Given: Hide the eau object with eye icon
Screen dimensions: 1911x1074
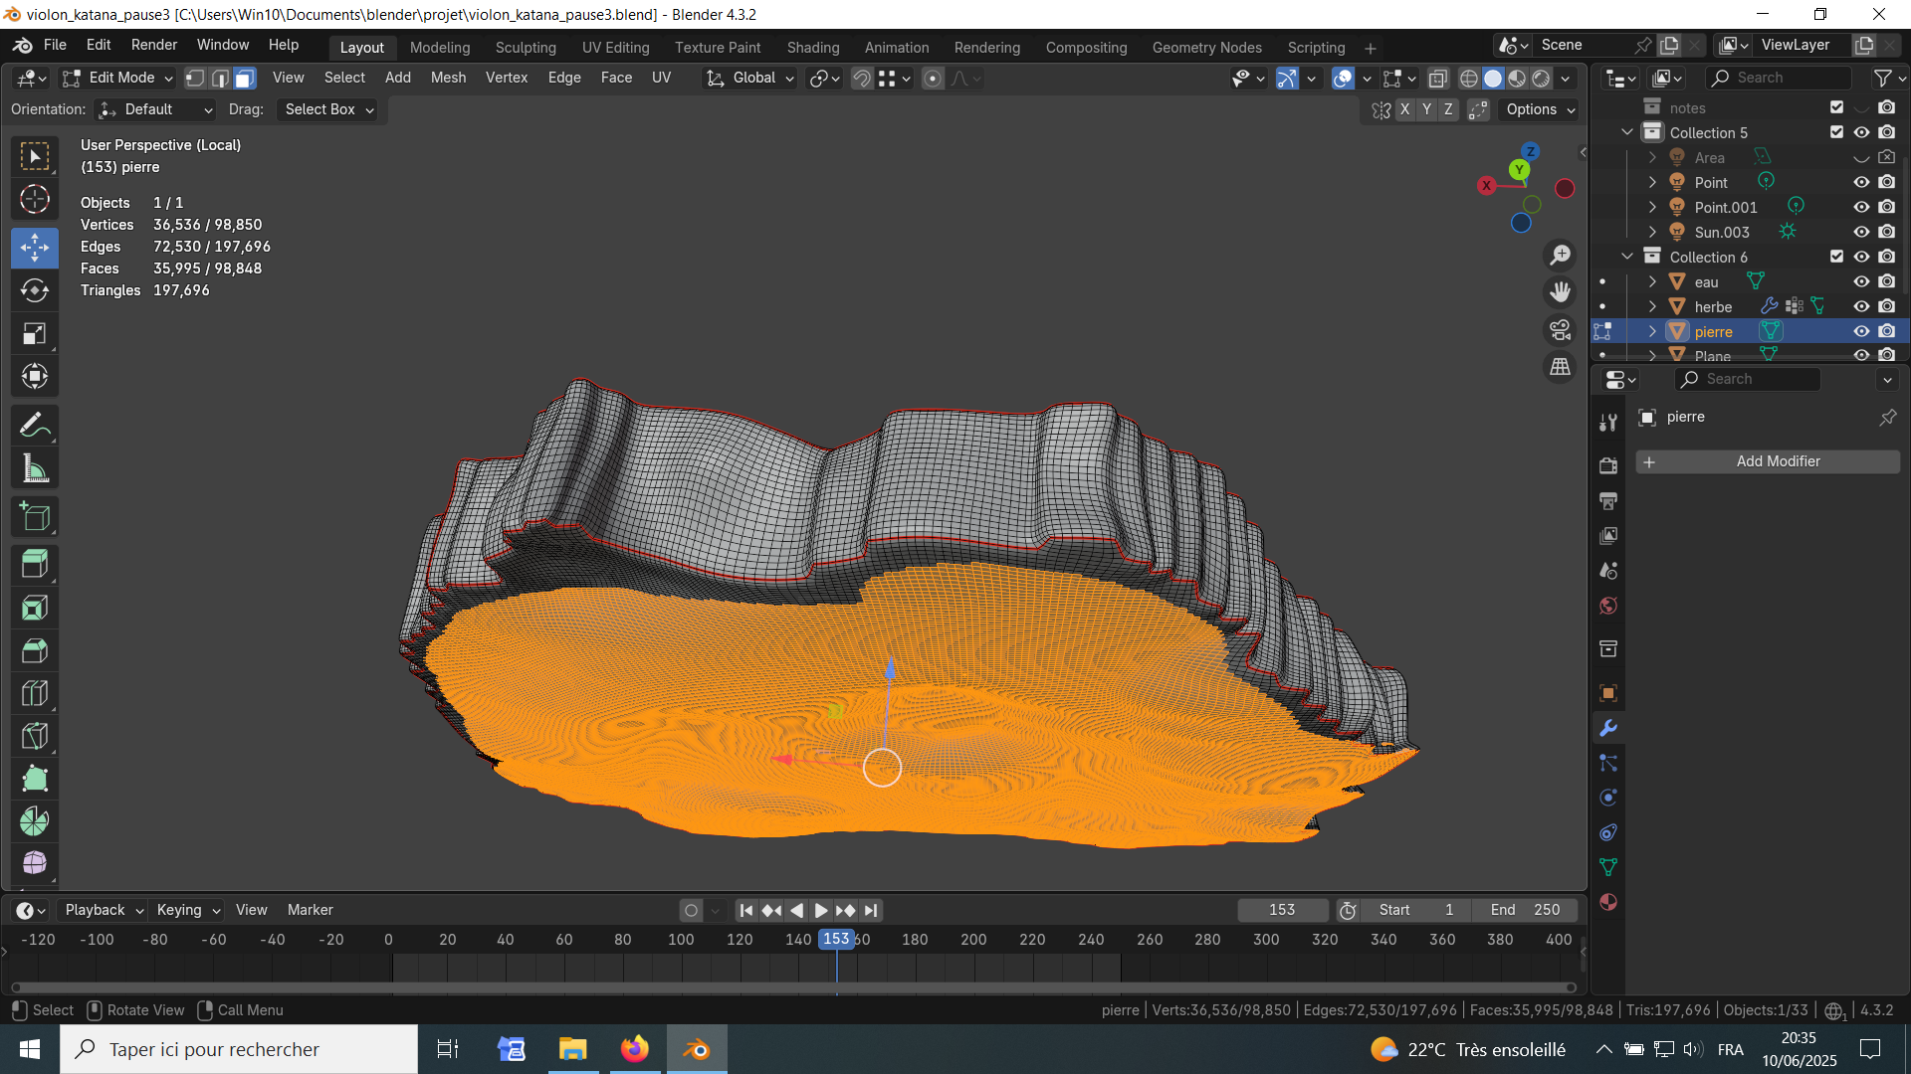Looking at the screenshot, I should pos(1860,281).
